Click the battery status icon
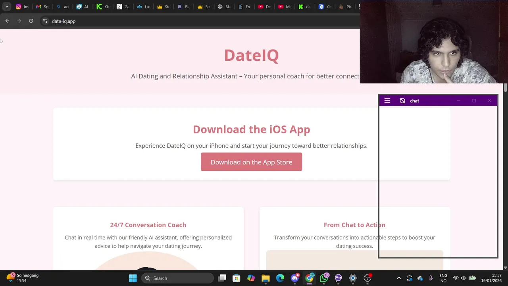This screenshot has height=286, width=508. tap(472, 278)
